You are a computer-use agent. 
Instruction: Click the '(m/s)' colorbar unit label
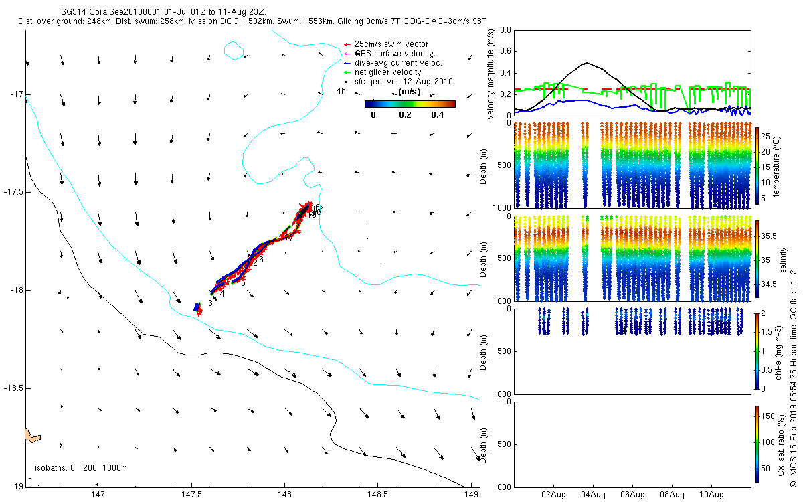[409, 92]
